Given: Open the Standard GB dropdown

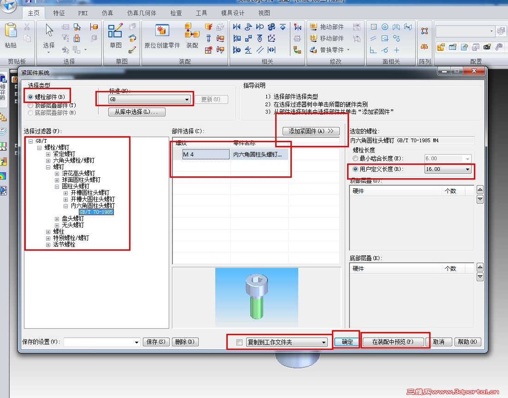Looking at the screenshot, I should pyautogui.click(x=149, y=99).
